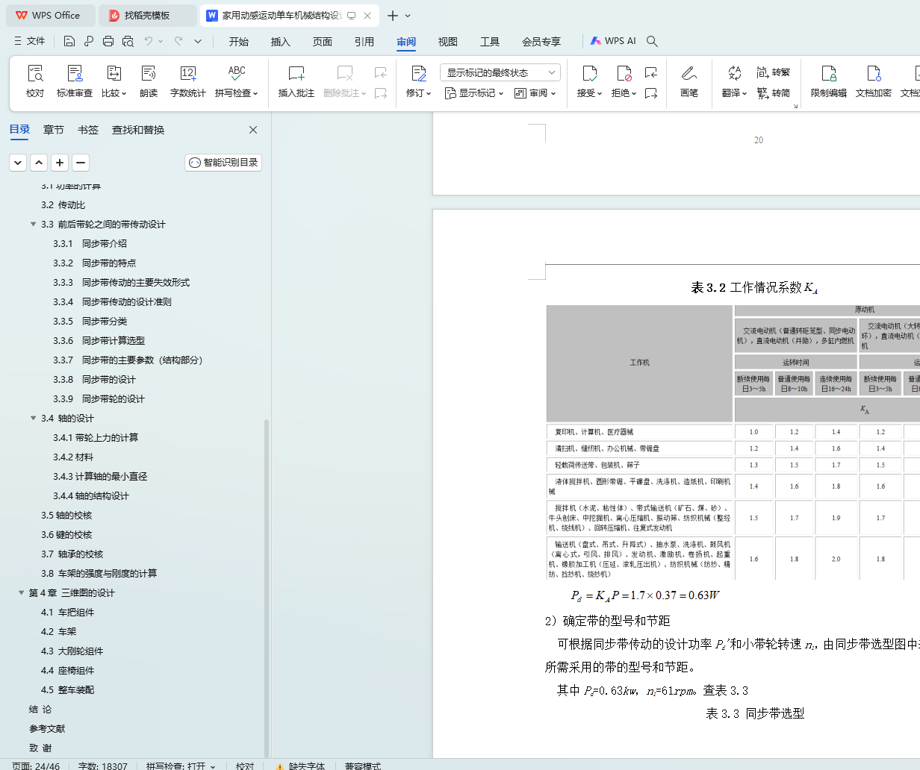Click the undo arrow icon
The height and width of the screenshot is (770, 920).
point(149,41)
